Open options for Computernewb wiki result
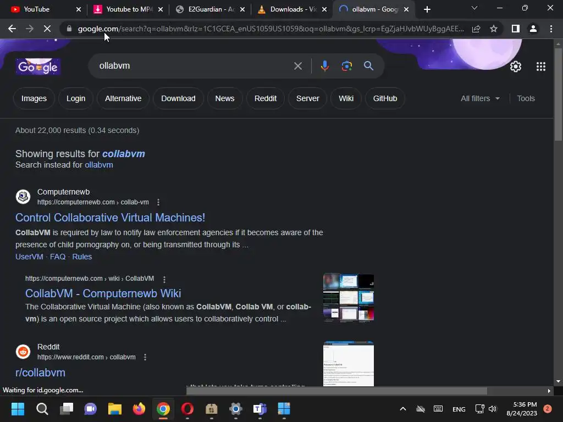 coord(164,279)
